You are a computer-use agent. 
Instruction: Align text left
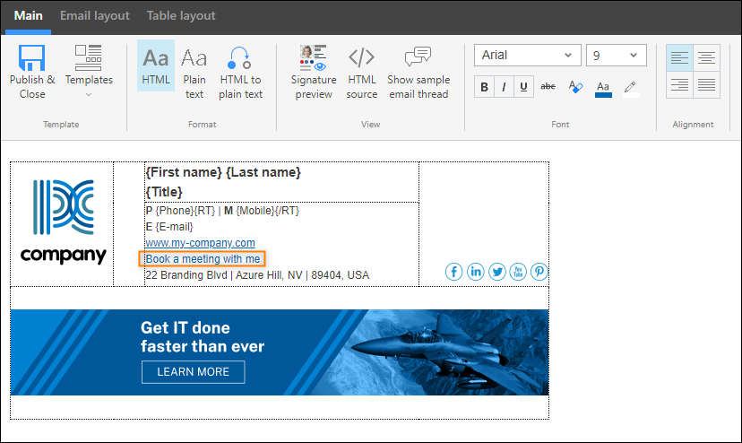679,57
